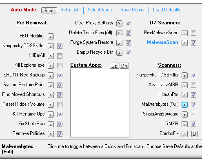This screenshot has height=159, width=202.
Task: Enable the Kill Explorer.exe checkbox
Action: (x=60, y=66)
